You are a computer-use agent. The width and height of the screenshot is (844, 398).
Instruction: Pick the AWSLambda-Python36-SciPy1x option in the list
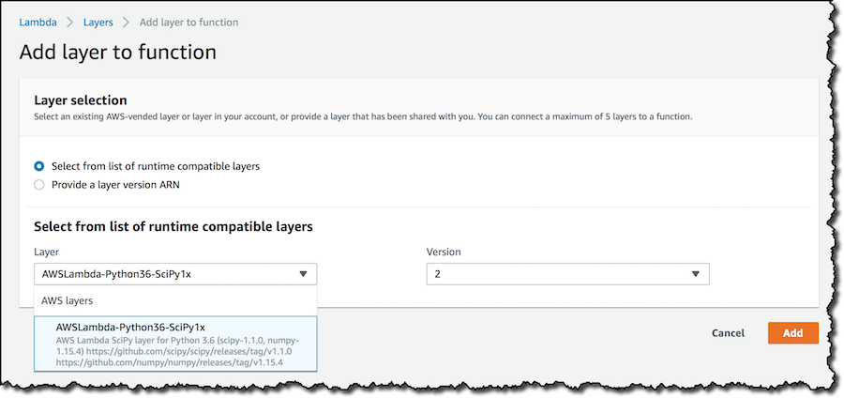tap(175, 344)
